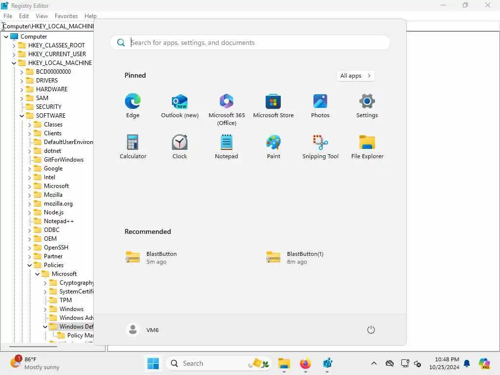This screenshot has width=500, height=375.
Task: Select the TPM key
Action: click(x=65, y=300)
